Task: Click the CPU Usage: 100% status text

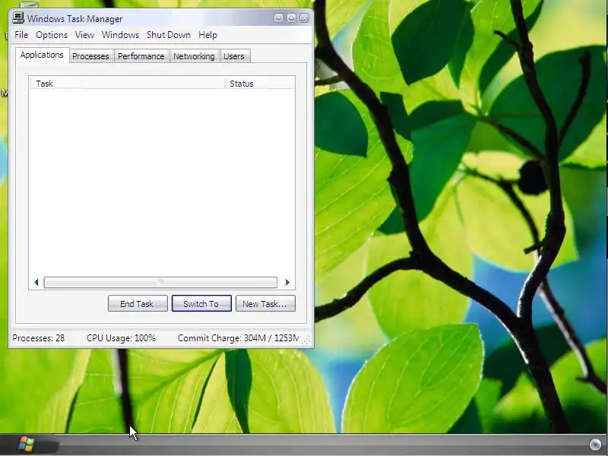Action: (121, 338)
